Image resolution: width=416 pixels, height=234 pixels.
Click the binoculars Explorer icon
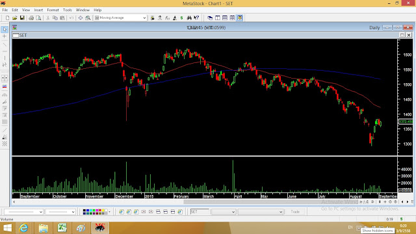189,18
